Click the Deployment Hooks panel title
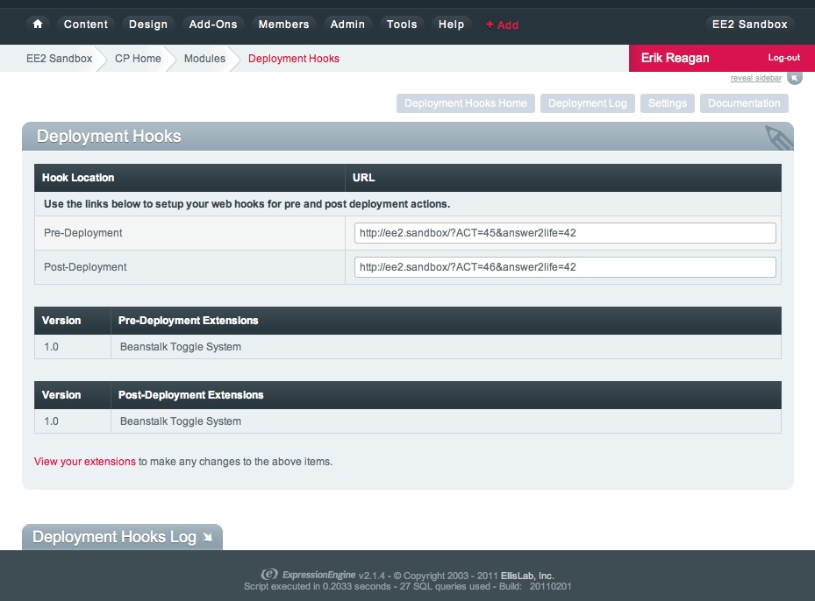815x601 pixels. [109, 136]
